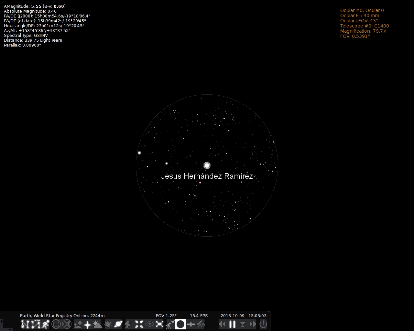Pause time with the pause button
Image resolution: width=414 pixels, height=331 pixels.
coord(232,324)
